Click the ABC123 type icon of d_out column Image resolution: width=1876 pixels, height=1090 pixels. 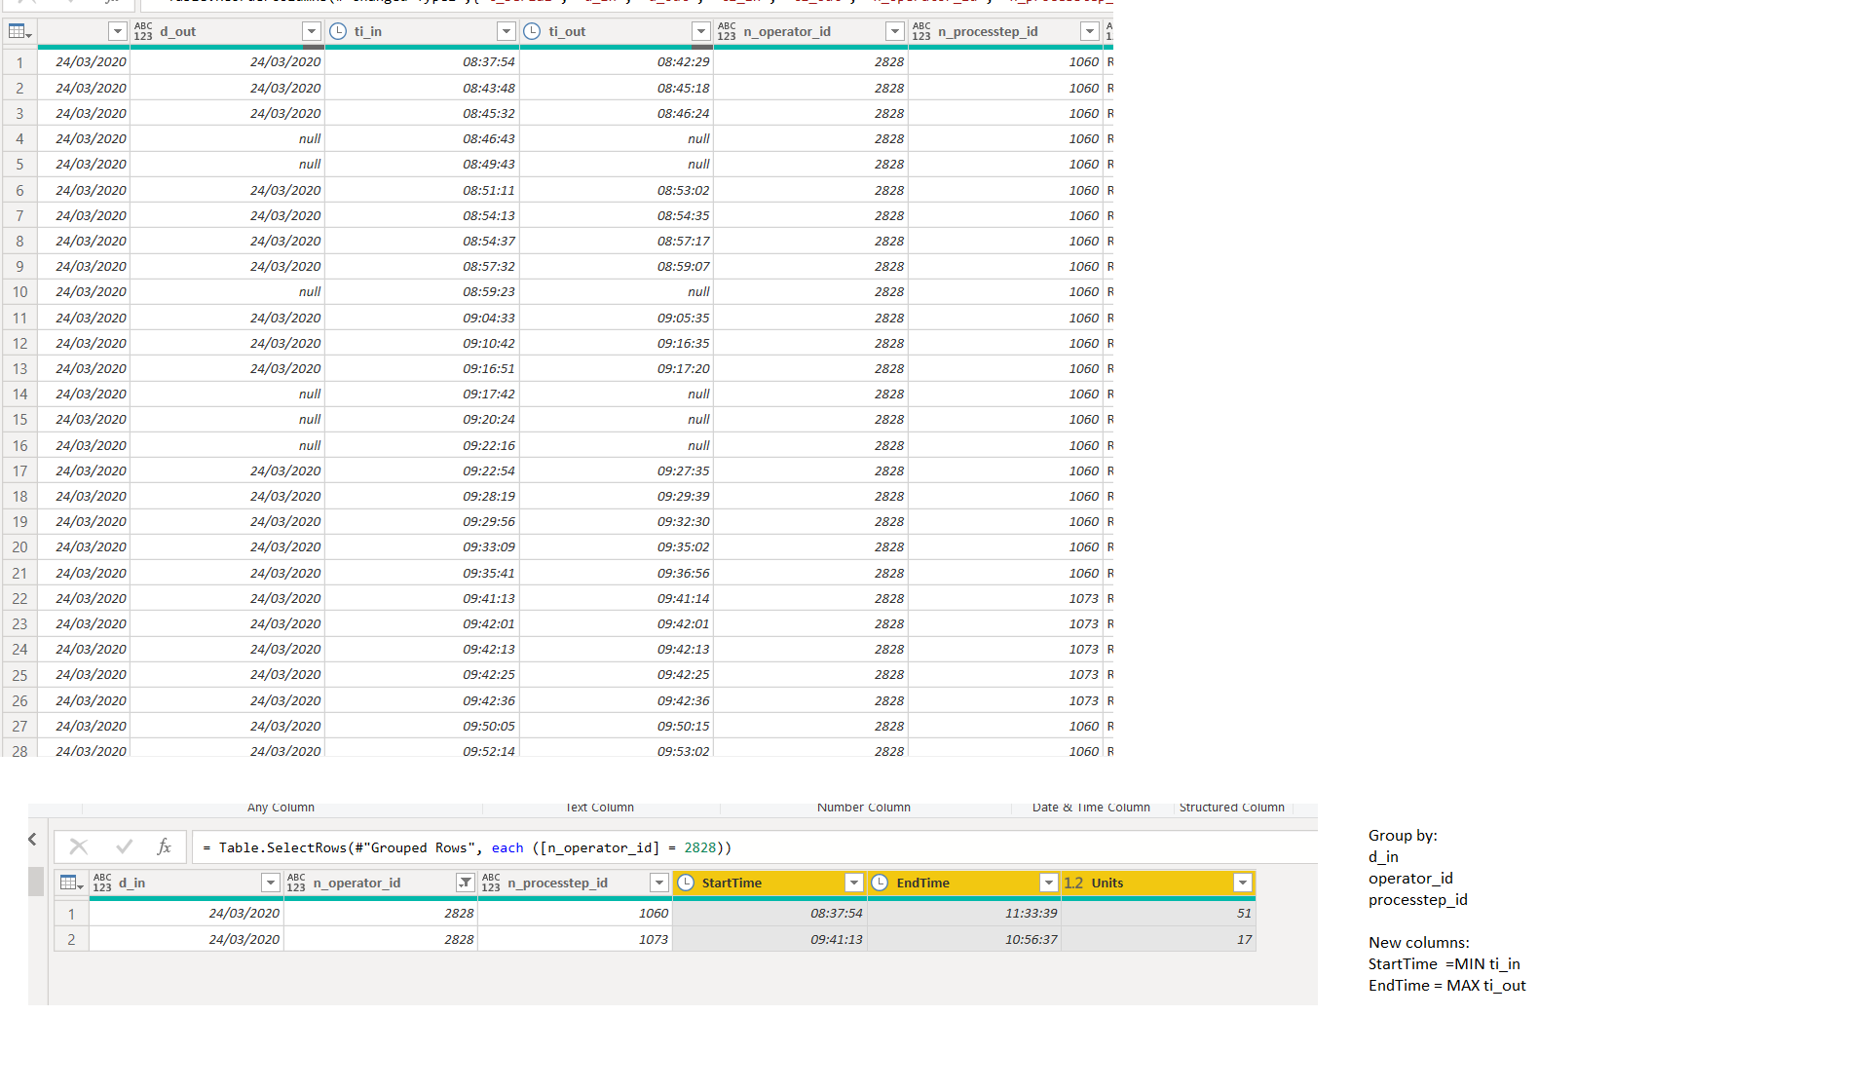coord(143,32)
